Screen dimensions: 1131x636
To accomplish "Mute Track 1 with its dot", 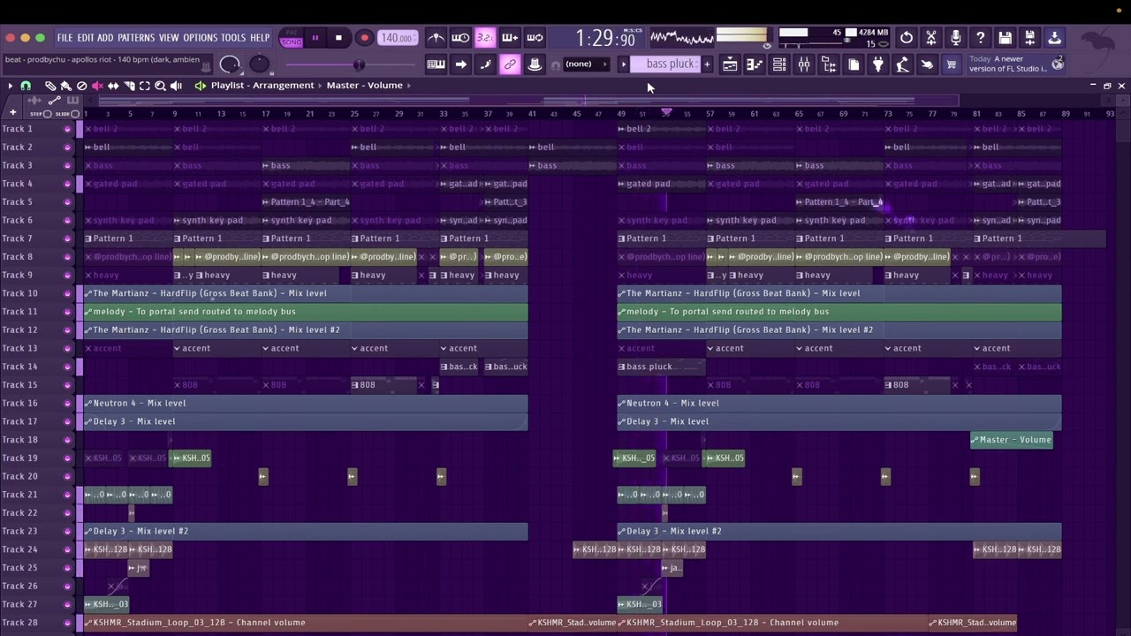I will click(67, 129).
